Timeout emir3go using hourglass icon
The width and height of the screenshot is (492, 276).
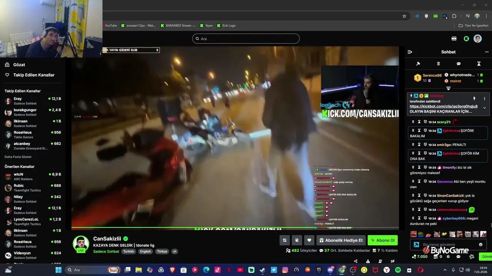tap(419, 145)
